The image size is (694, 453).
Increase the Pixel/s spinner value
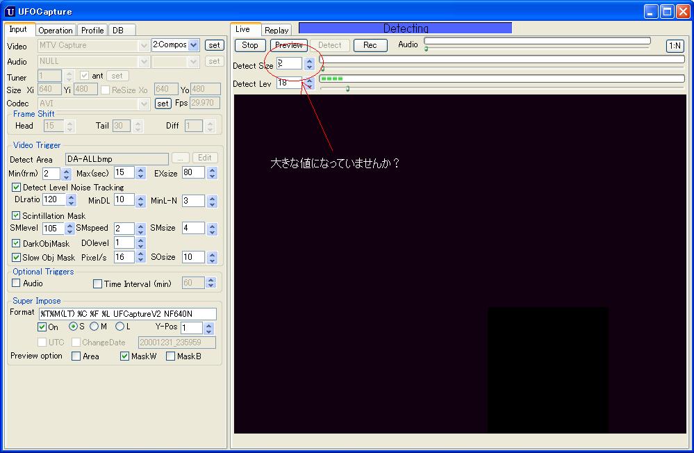[x=141, y=254]
